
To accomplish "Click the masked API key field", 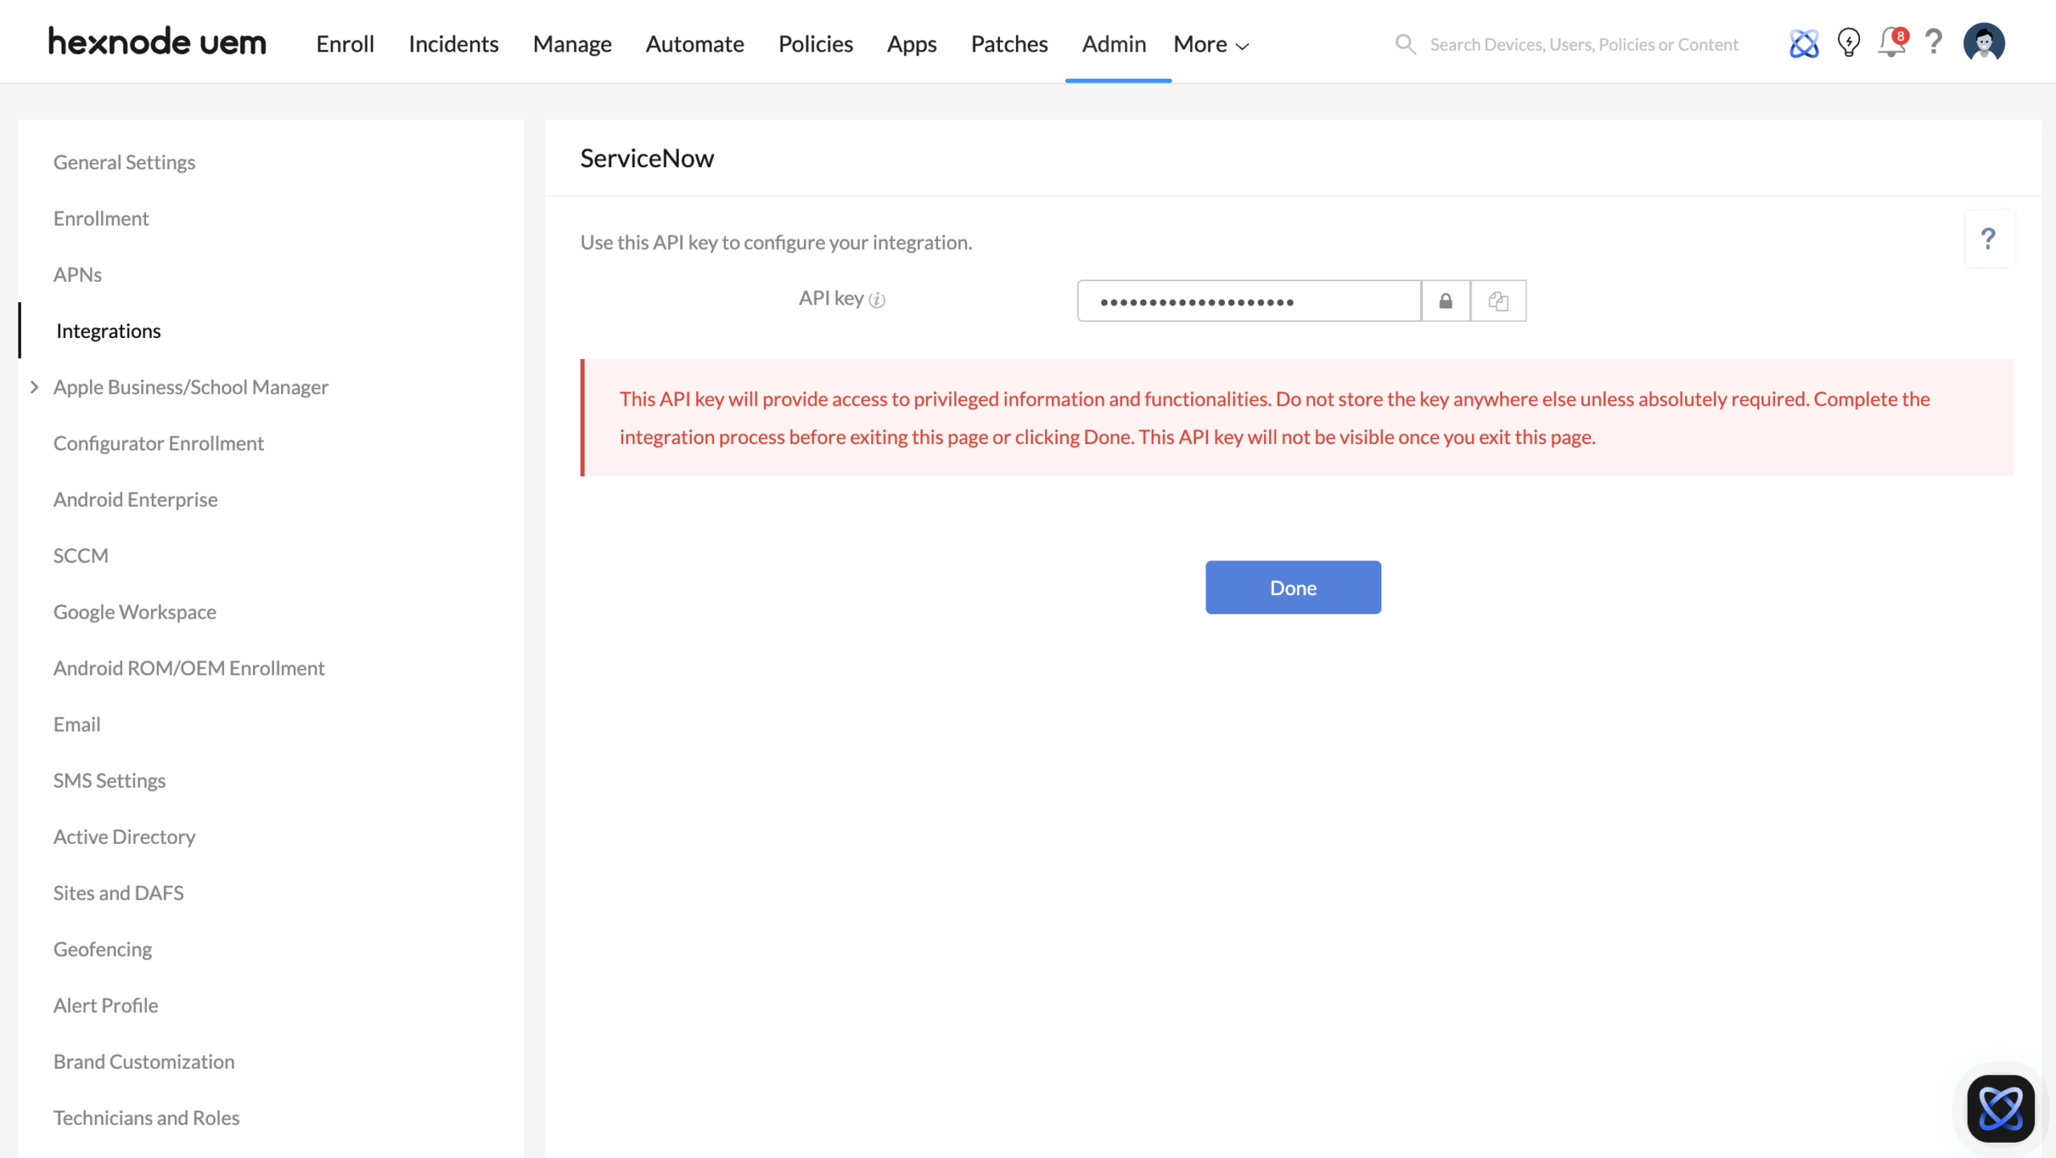I will [x=1248, y=301].
